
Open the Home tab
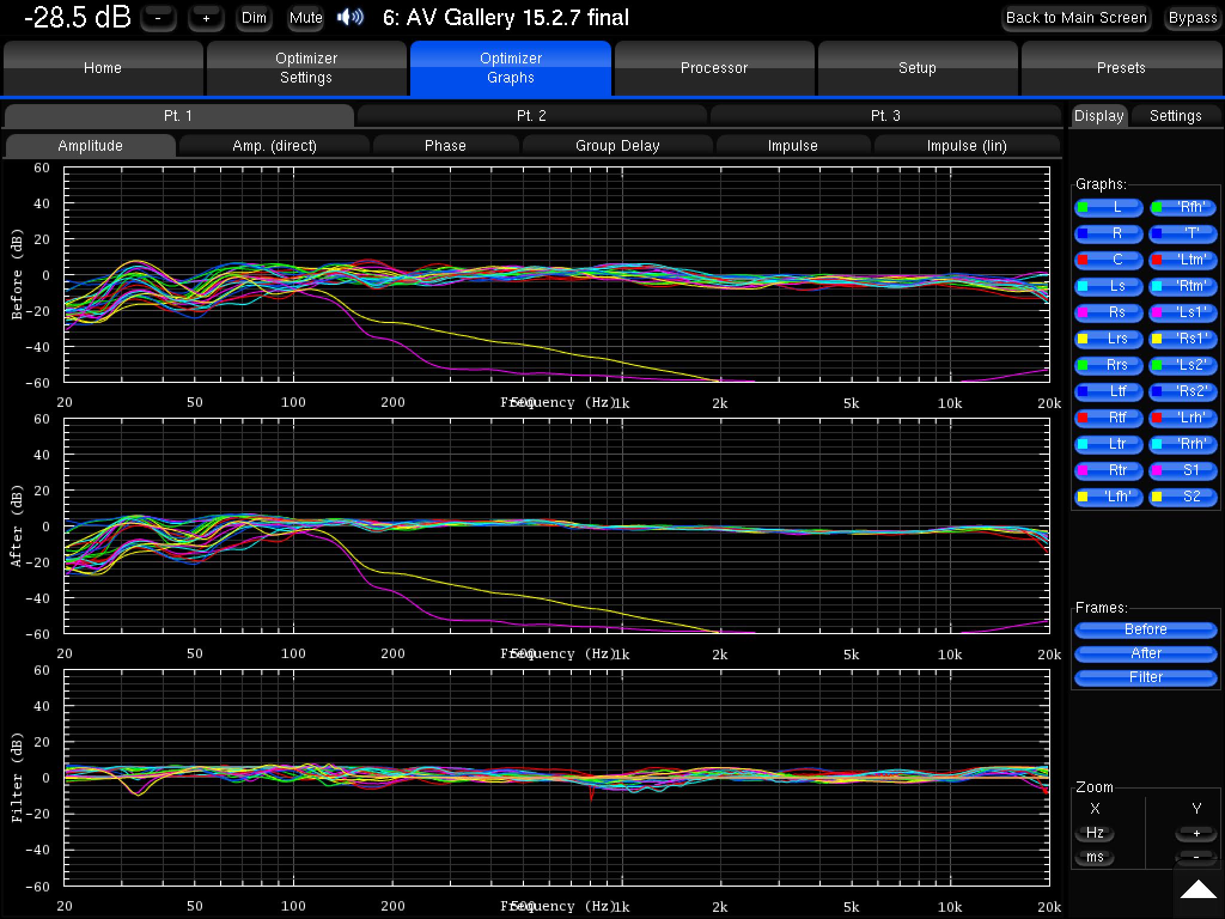click(103, 68)
